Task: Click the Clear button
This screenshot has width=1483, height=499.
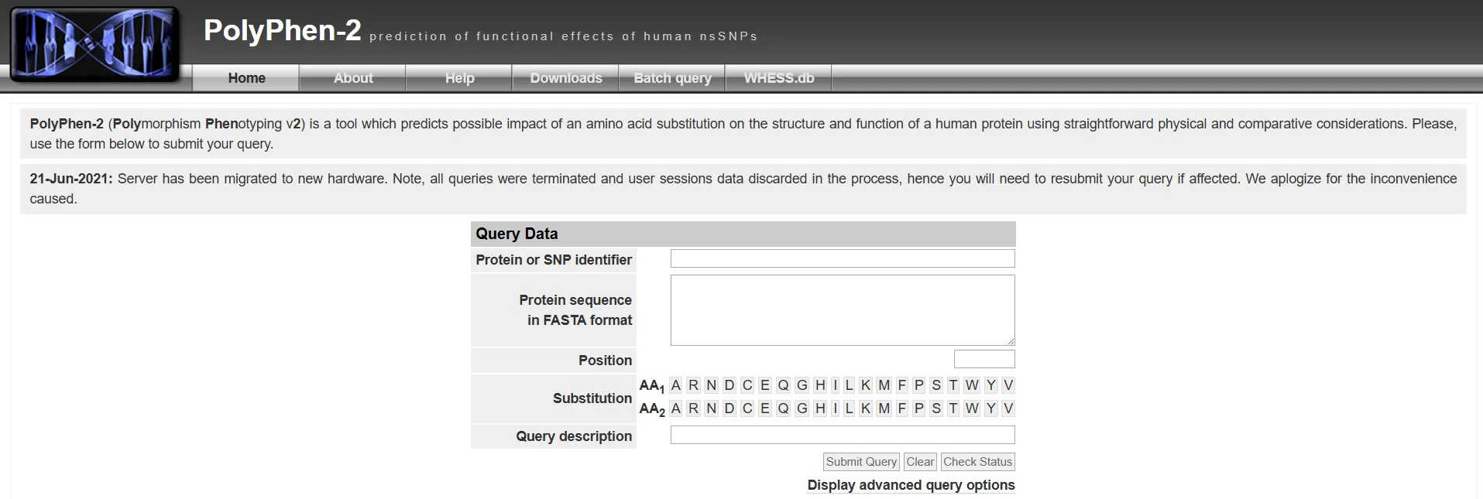Action: click(x=920, y=462)
